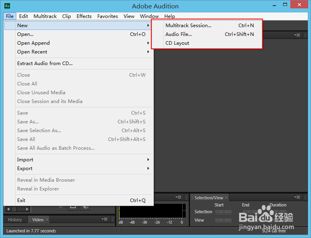Select Reveal in Explorer
Image resolution: width=311 pixels, height=238 pixels.
click(79, 188)
